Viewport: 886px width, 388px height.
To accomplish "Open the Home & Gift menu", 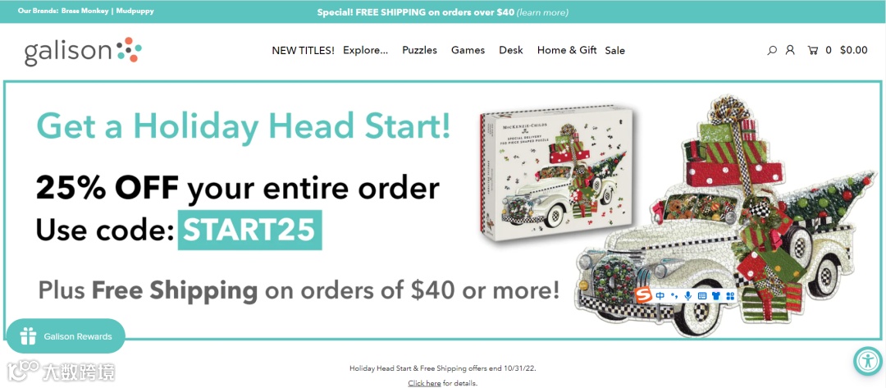I will coord(567,50).
